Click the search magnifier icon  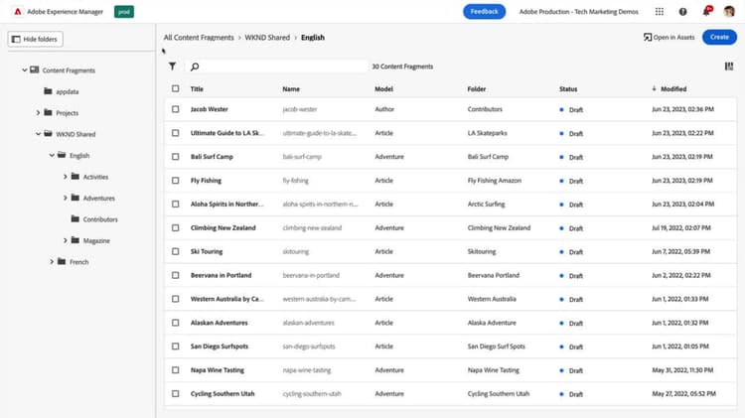point(195,67)
